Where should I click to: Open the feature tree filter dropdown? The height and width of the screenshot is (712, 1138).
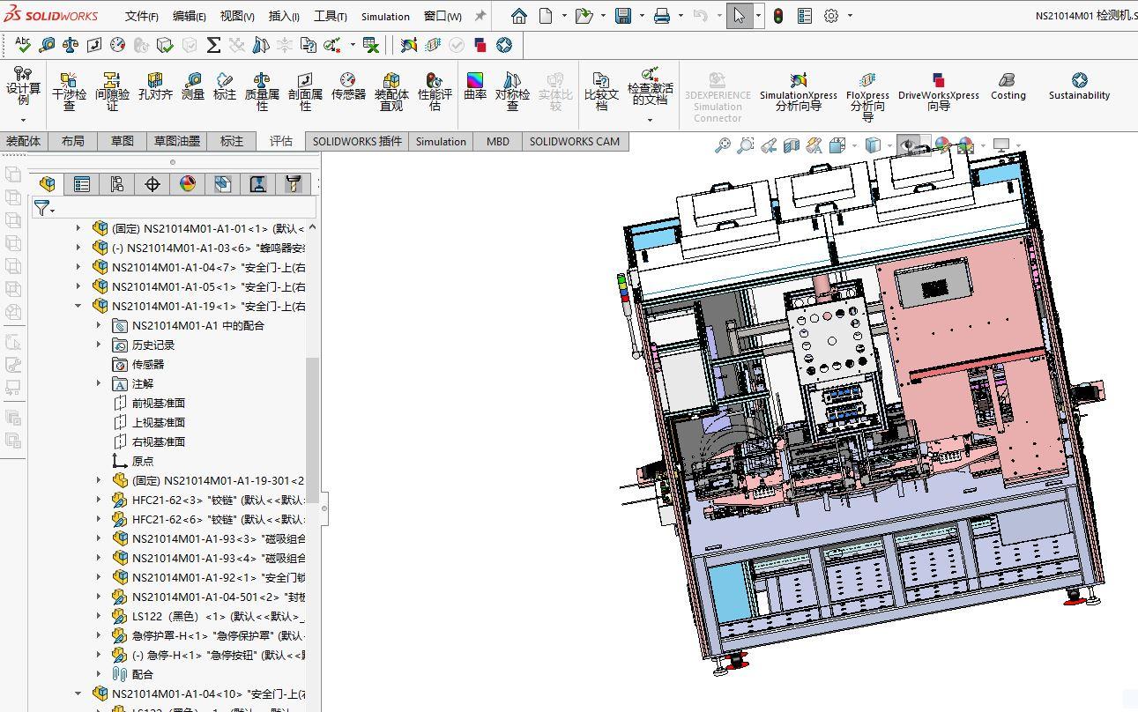click(x=44, y=208)
